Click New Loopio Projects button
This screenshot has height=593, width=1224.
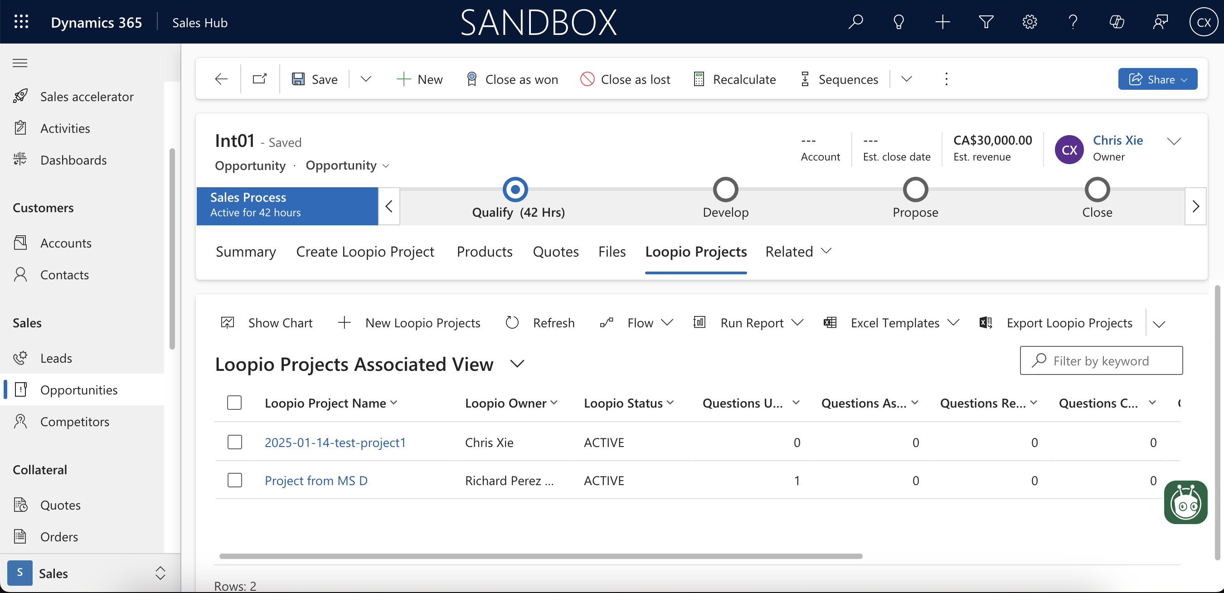(409, 323)
